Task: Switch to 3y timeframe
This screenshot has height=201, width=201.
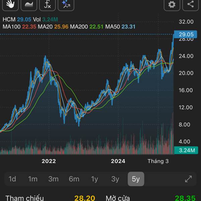Action: [115, 179]
